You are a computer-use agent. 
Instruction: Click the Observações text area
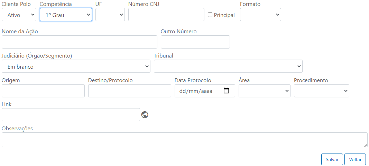click(185, 140)
